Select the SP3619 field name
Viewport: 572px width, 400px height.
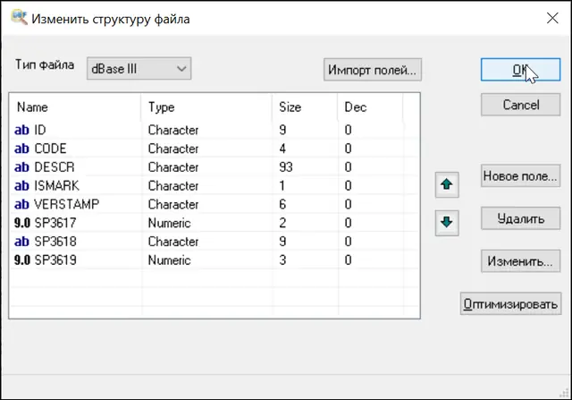[x=55, y=260]
